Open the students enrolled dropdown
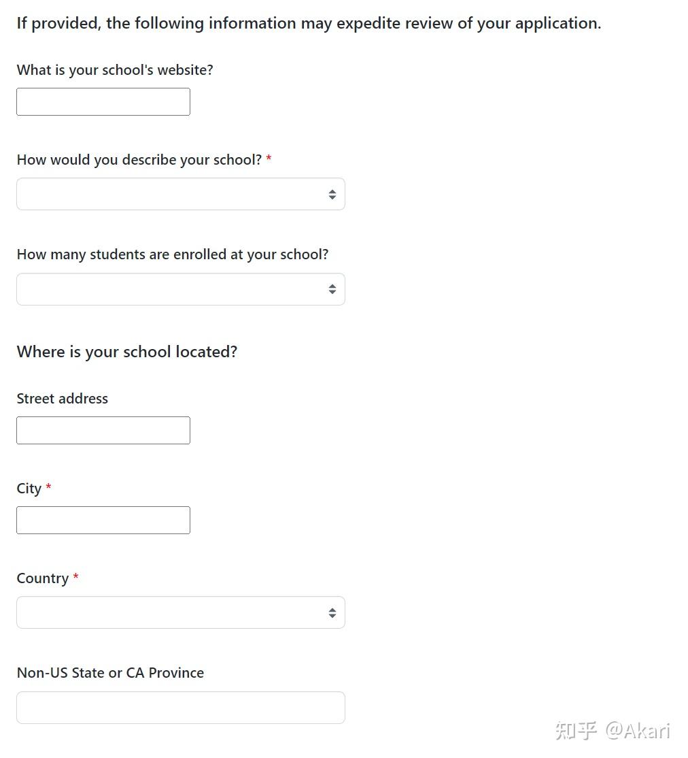688x758 pixels. tap(181, 289)
